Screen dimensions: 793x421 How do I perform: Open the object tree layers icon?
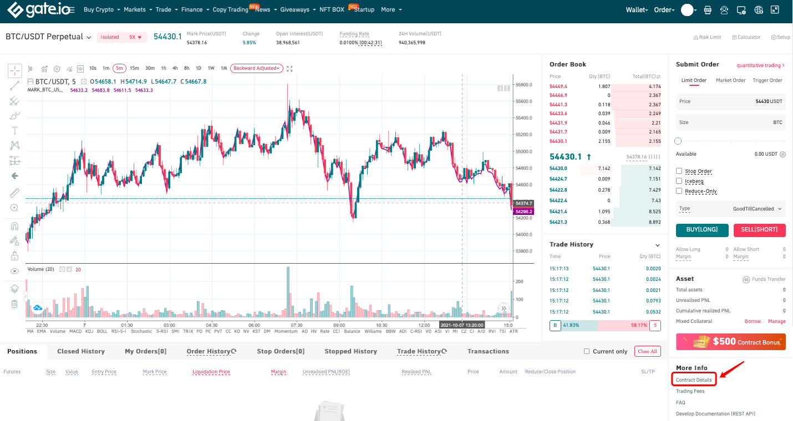pyautogui.click(x=15, y=289)
